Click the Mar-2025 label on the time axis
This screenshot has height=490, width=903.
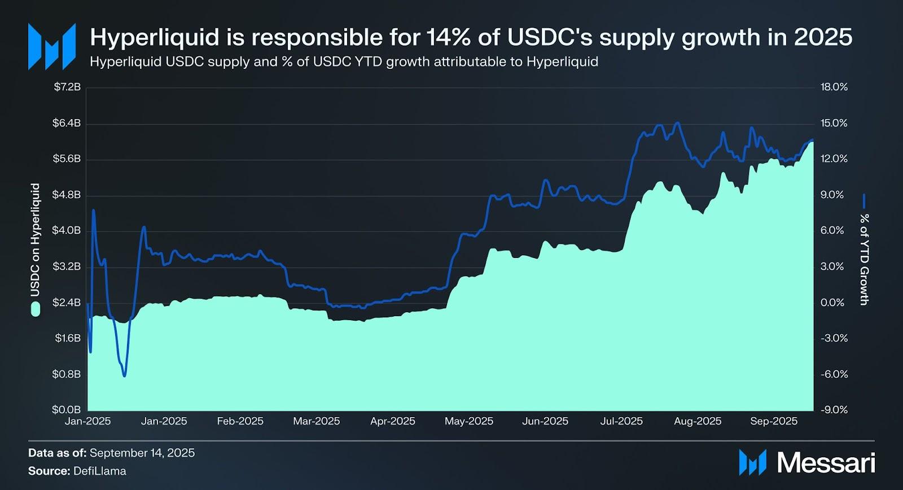click(317, 421)
